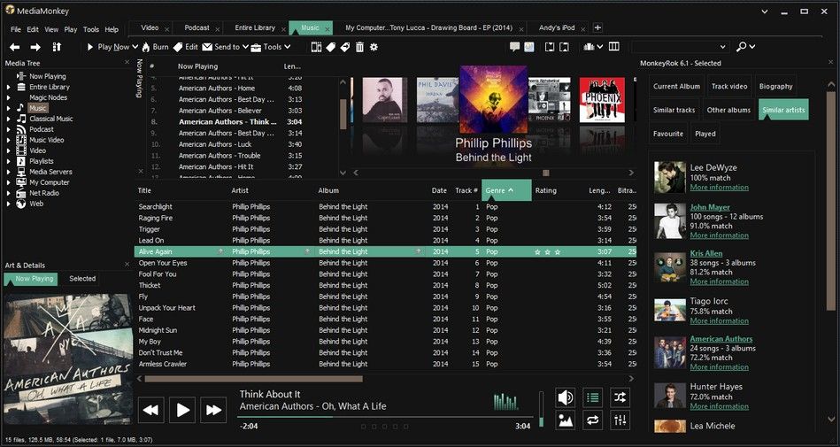
Task: Click the picture toolbar icon beside speech bubble
Action: pos(529,47)
